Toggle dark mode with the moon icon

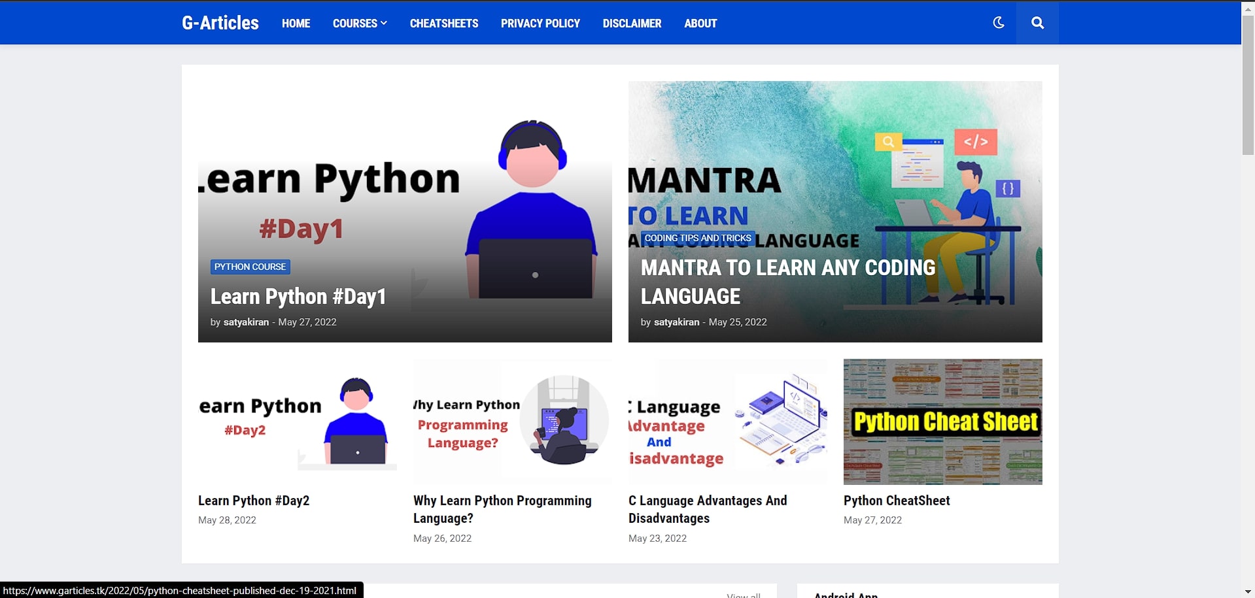click(998, 23)
